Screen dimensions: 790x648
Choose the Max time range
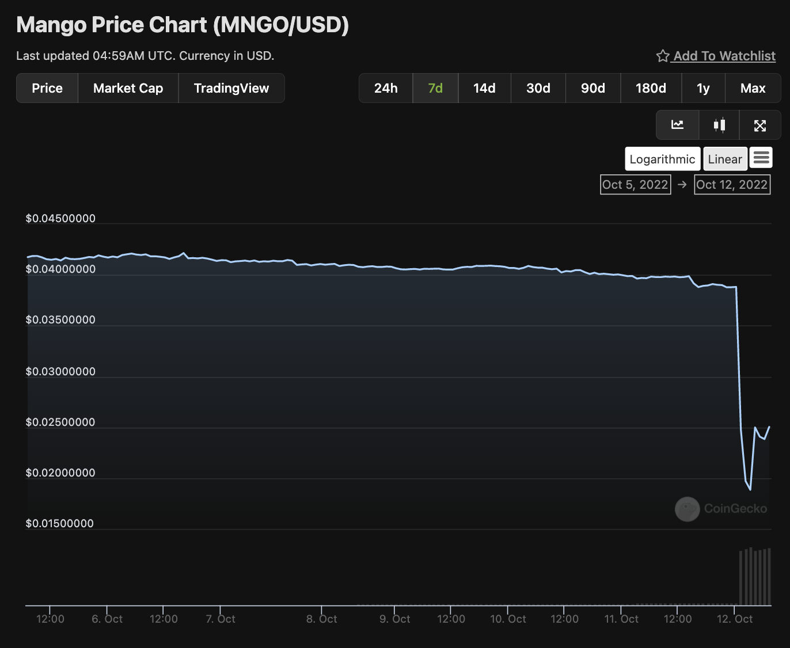coord(753,88)
